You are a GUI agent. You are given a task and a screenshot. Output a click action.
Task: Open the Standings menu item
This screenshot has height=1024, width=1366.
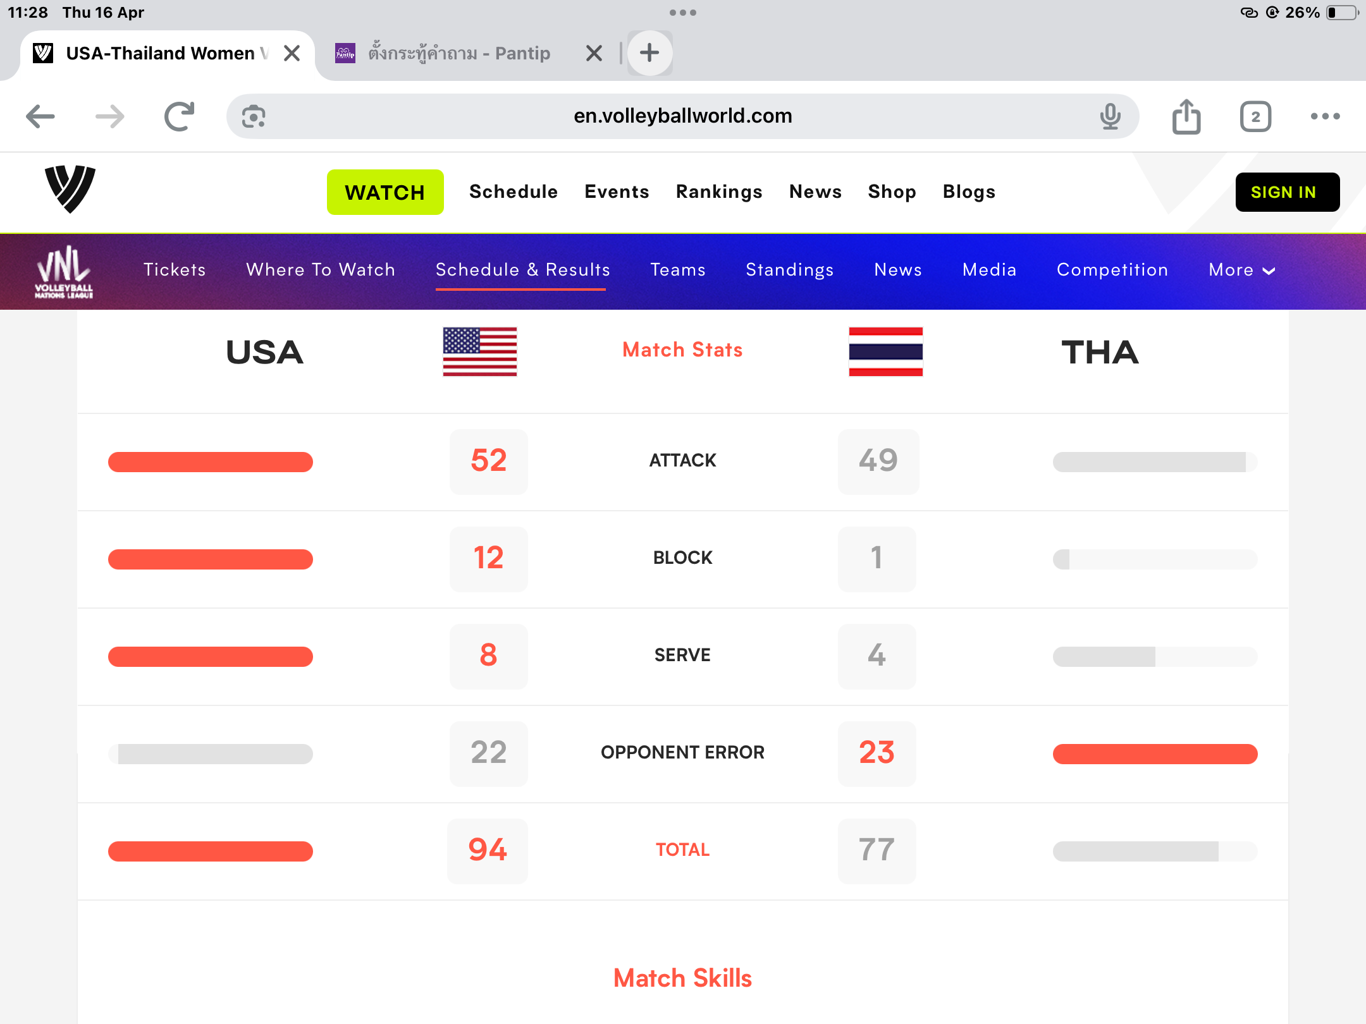789,270
